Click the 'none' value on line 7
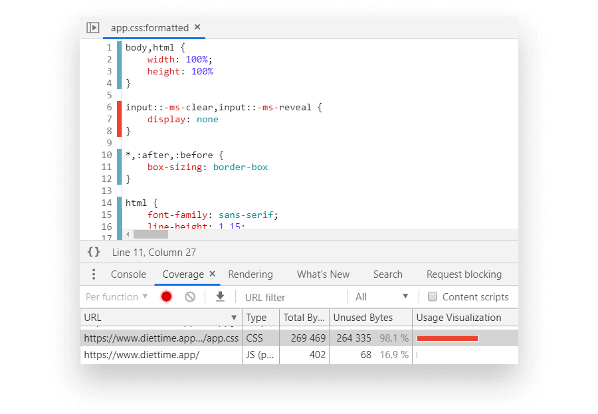 207,120
